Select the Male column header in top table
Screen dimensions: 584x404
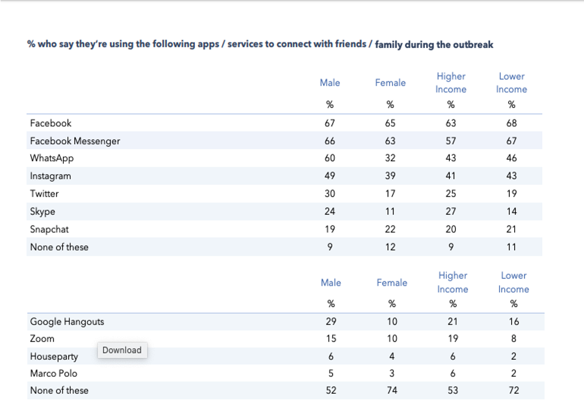pos(330,82)
